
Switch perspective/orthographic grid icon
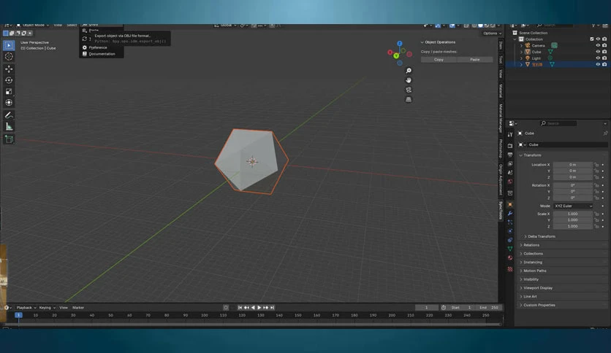409,100
